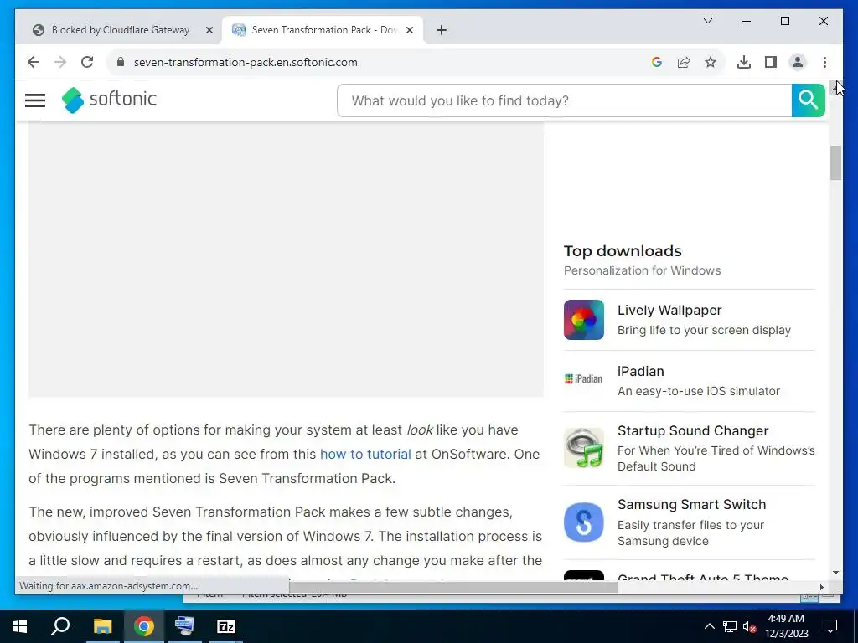Open the iPadian logo icon
The width and height of the screenshot is (858, 643).
(x=584, y=379)
